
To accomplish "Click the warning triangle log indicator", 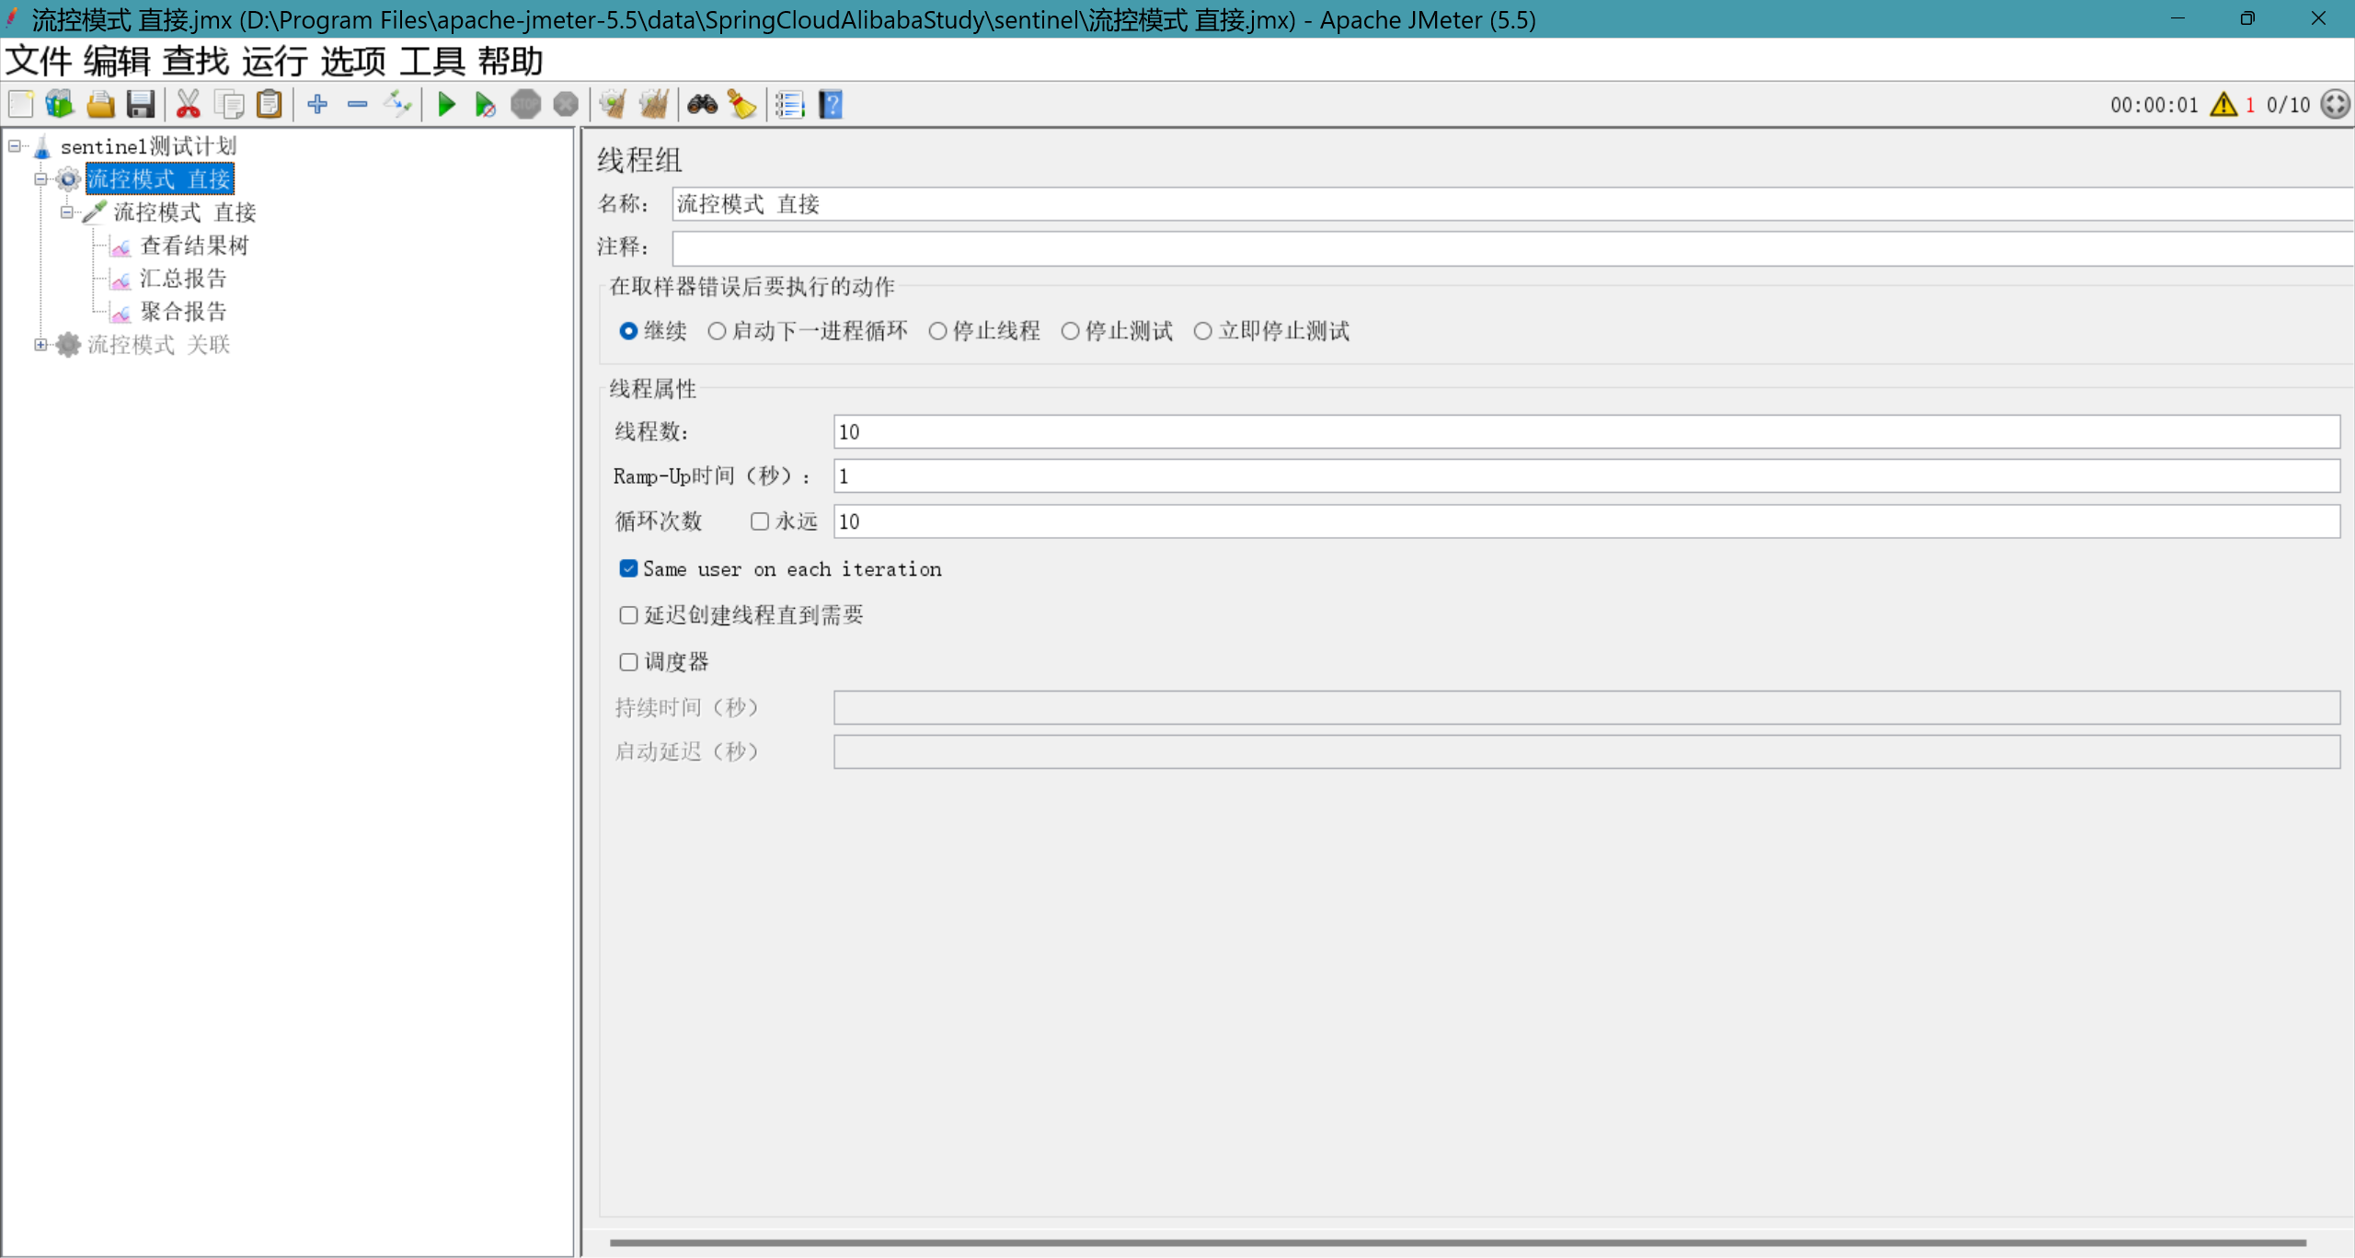I will [x=2223, y=105].
